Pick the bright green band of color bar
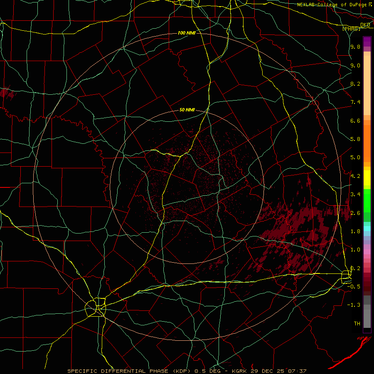The image size is (374, 374). click(367, 200)
